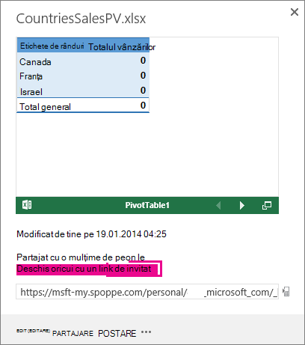
Task: Select the file URL text field
Action: point(147,292)
